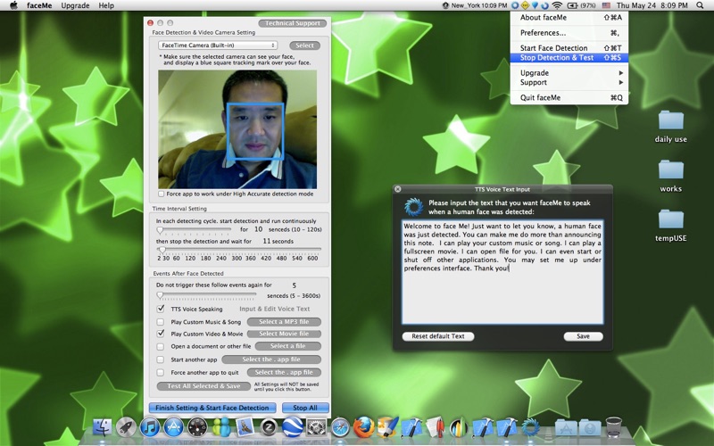Check Play Custom Music & Song
Viewport: 714px width, 446px height.
pyautogui.click(x=161, y=322)
